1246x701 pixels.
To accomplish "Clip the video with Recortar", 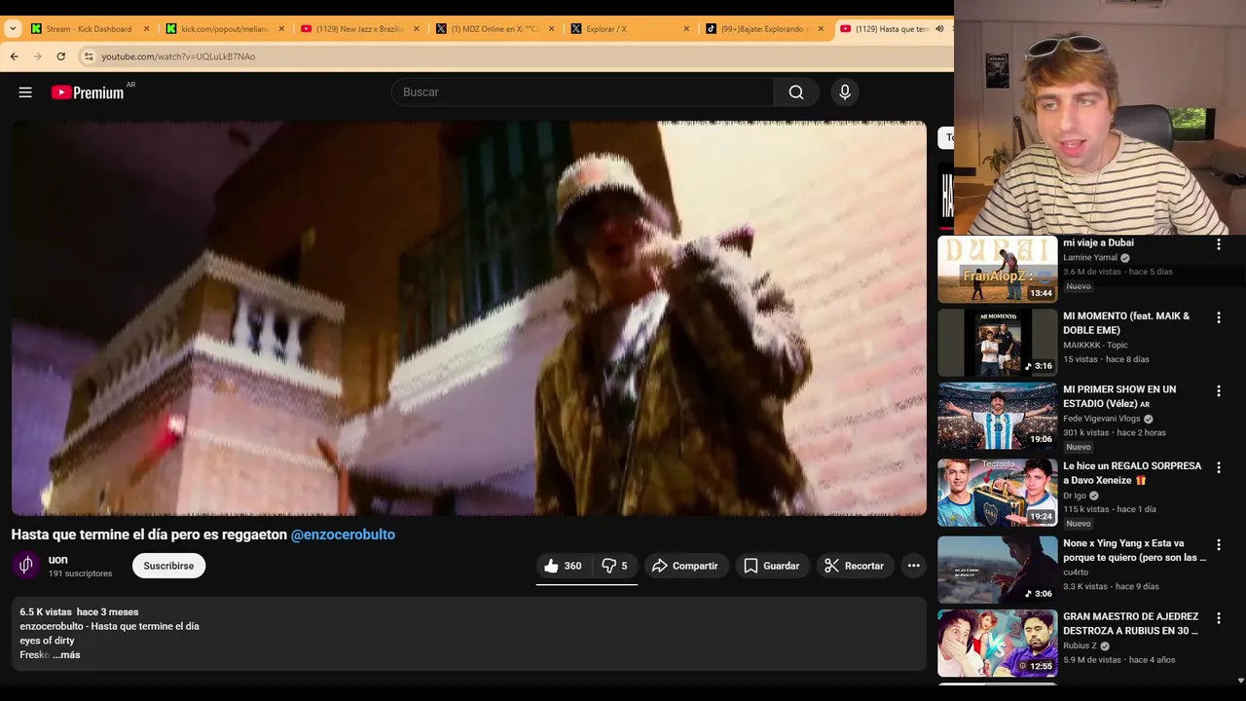I will point(855,566).
